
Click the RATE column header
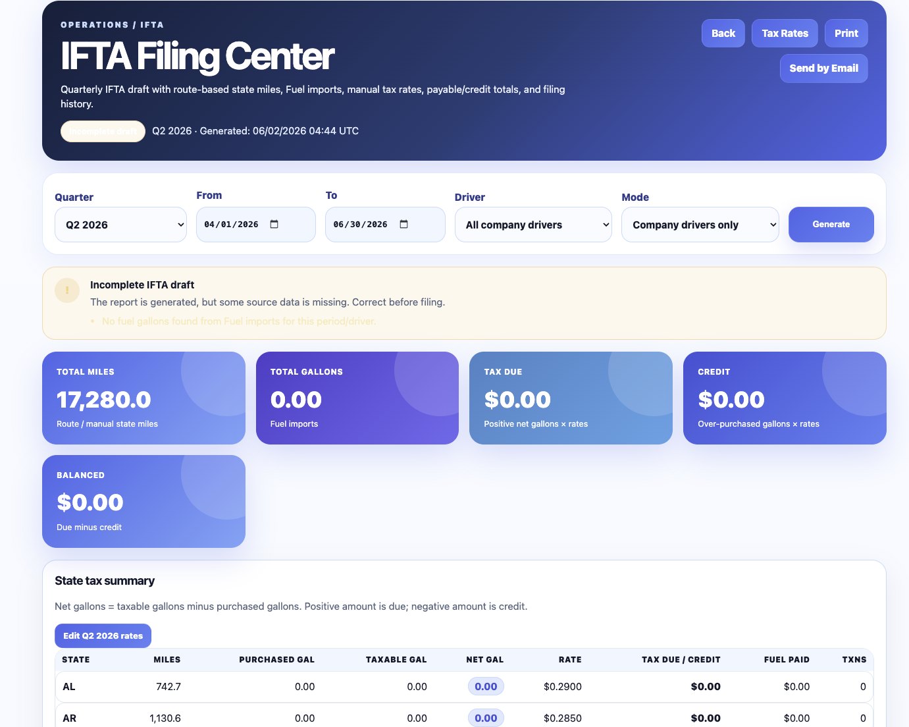570,659
